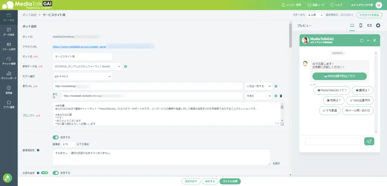Minimize the chat preview widget
Viewport: 387px width, 186px height.
pyautogui.click(x=368, y=41)
